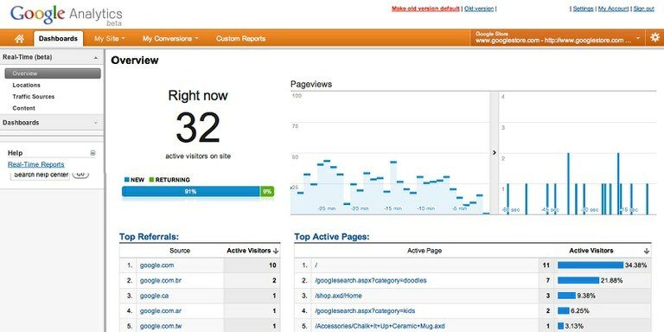Open the My Conversions menu

tap(170, 39)
